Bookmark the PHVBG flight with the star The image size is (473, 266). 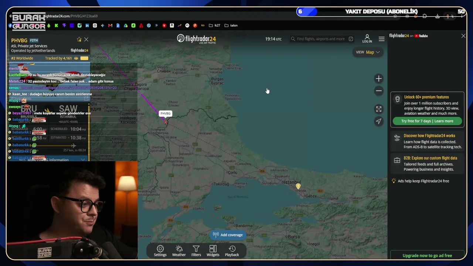click(x=79, y=40)
